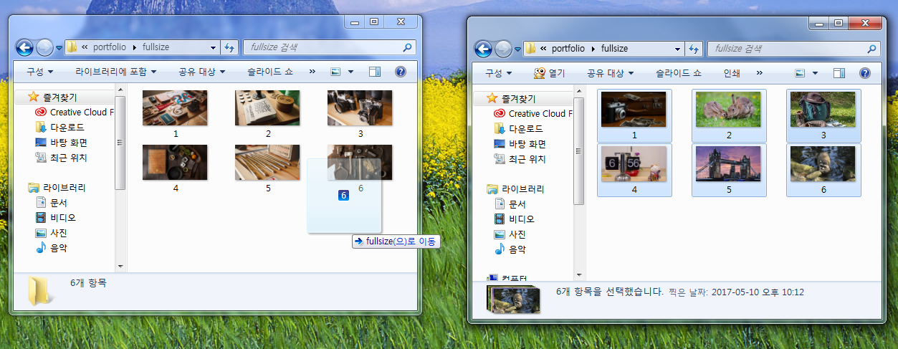898x349 pixels.
Task: Go back in the left Explorer window
Action: (x=24, y=48)
